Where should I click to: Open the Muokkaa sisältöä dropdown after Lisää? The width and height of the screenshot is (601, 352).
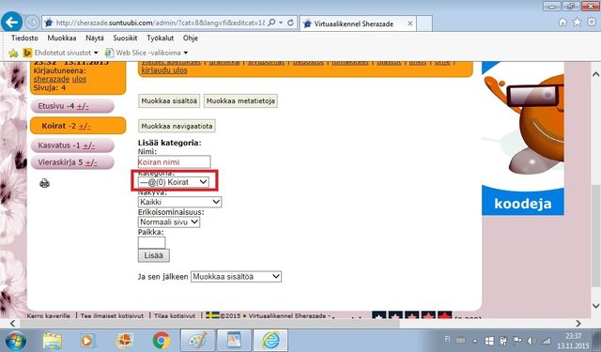(236, 277)
